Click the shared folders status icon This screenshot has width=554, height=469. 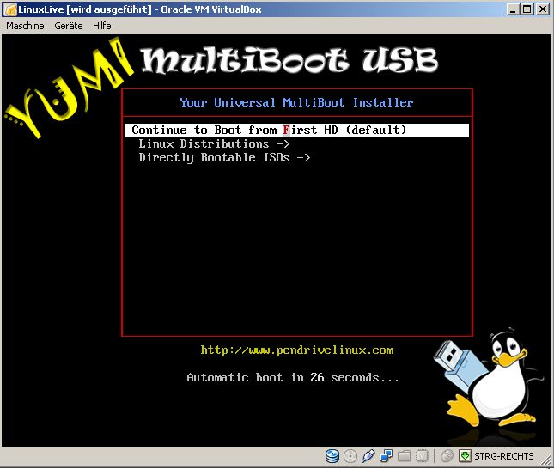404,456
